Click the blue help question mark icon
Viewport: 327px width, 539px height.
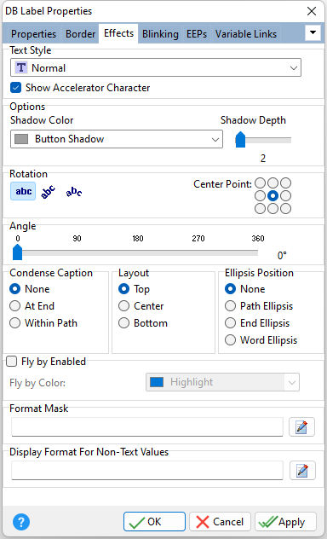(x=21, y=522)
